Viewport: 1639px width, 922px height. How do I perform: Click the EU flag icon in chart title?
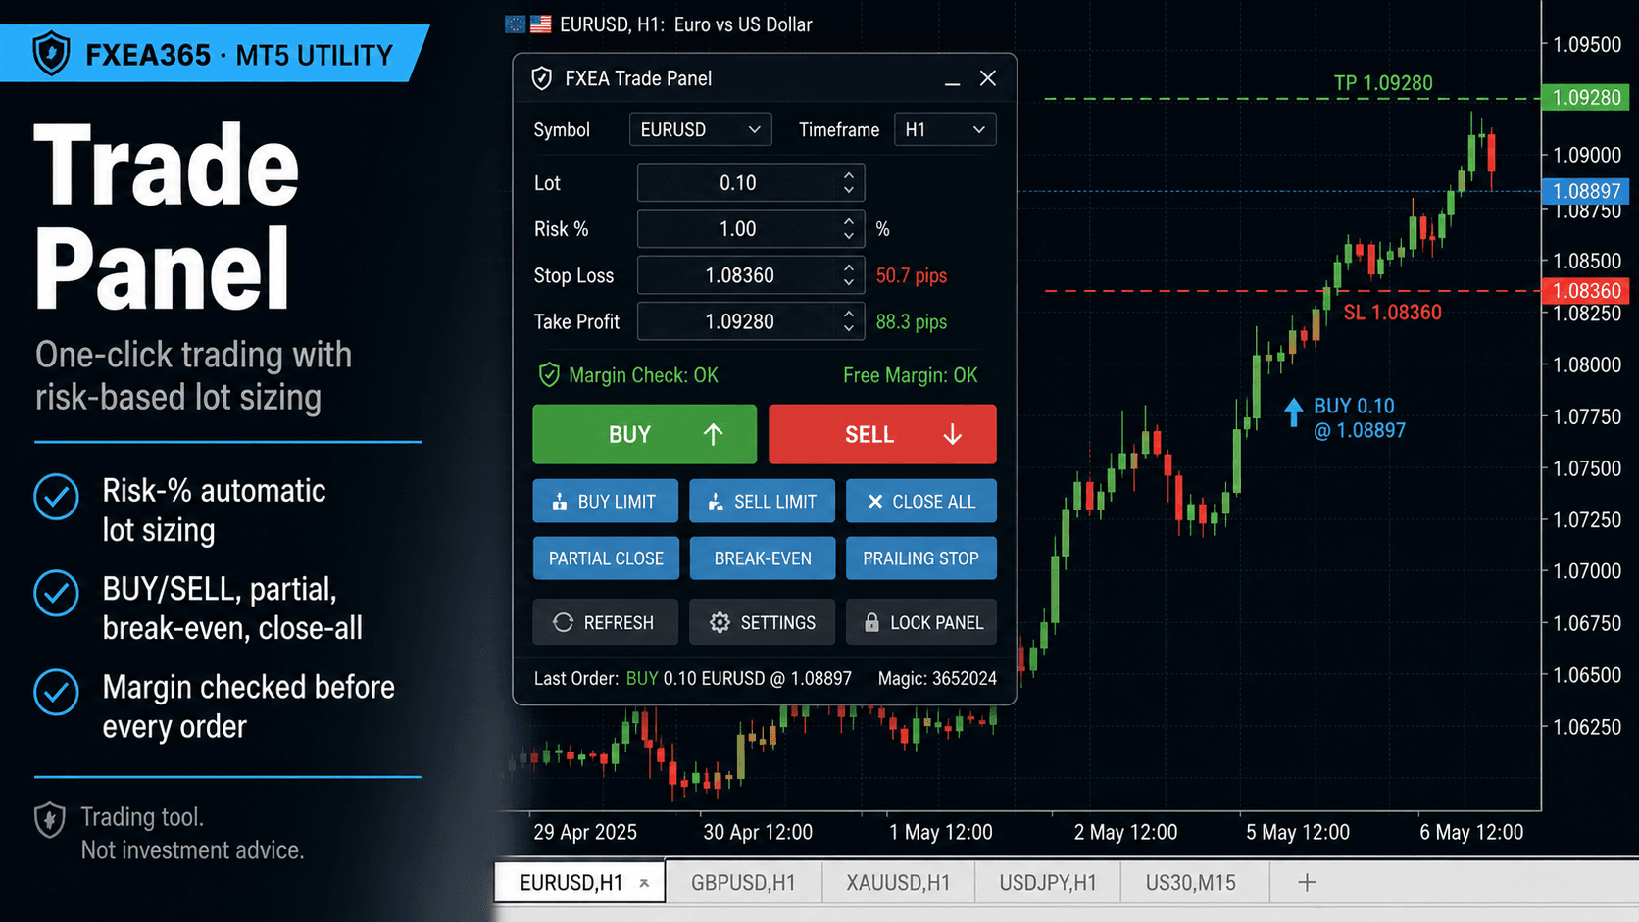click(516, 24)
